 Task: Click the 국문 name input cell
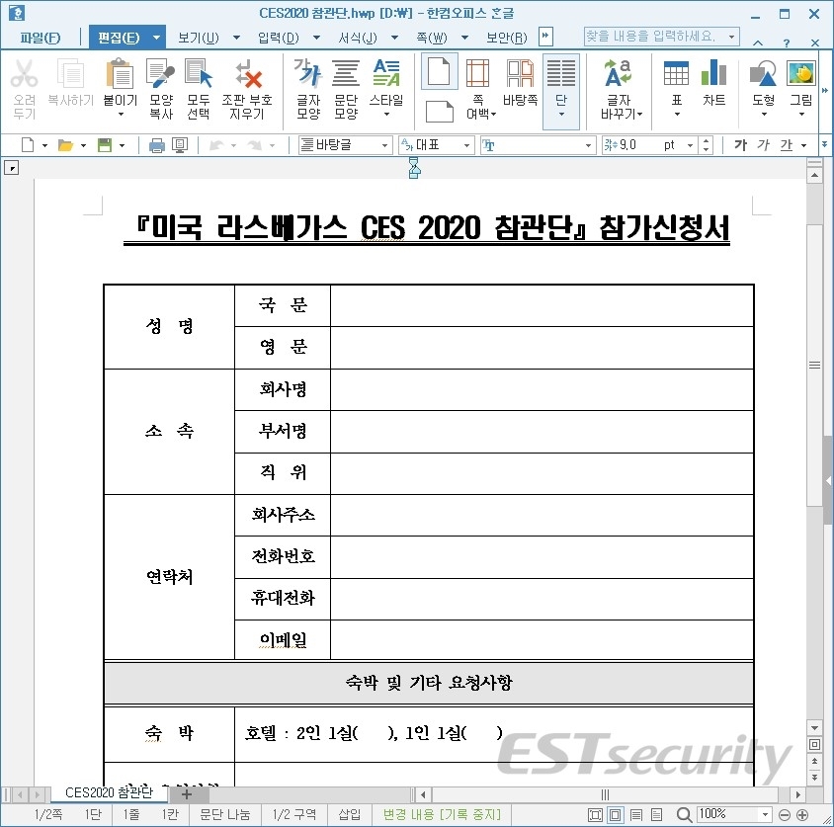pos(542,306)
